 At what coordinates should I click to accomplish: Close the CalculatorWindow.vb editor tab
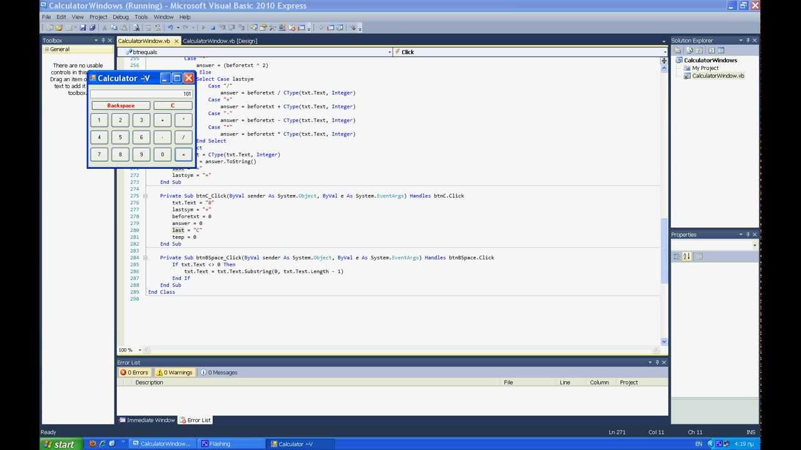176,41
